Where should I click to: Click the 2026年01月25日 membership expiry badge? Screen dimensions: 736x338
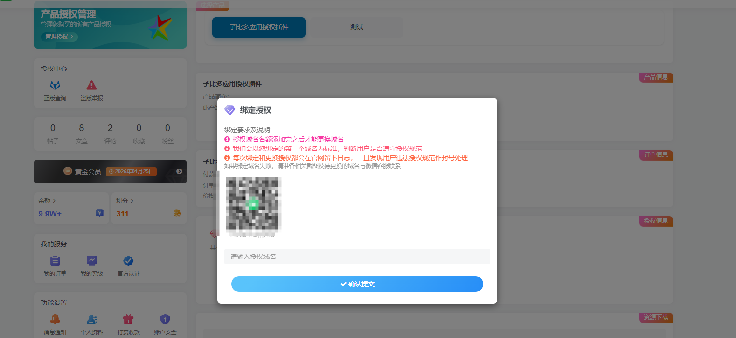(131, 171)
